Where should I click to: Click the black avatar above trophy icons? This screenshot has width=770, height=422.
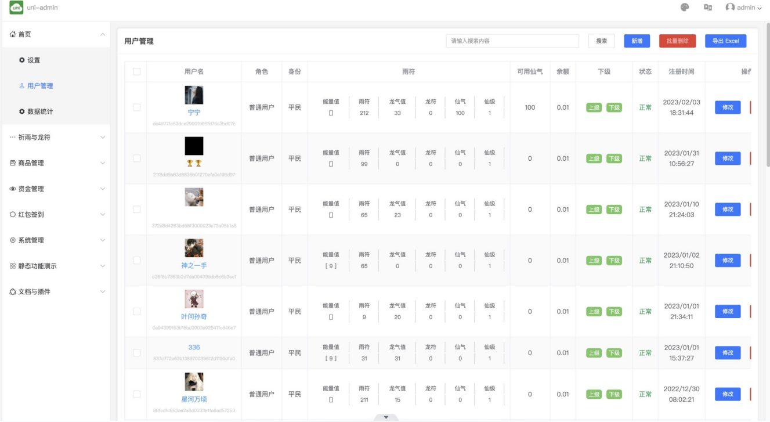[x=194, y=146]
